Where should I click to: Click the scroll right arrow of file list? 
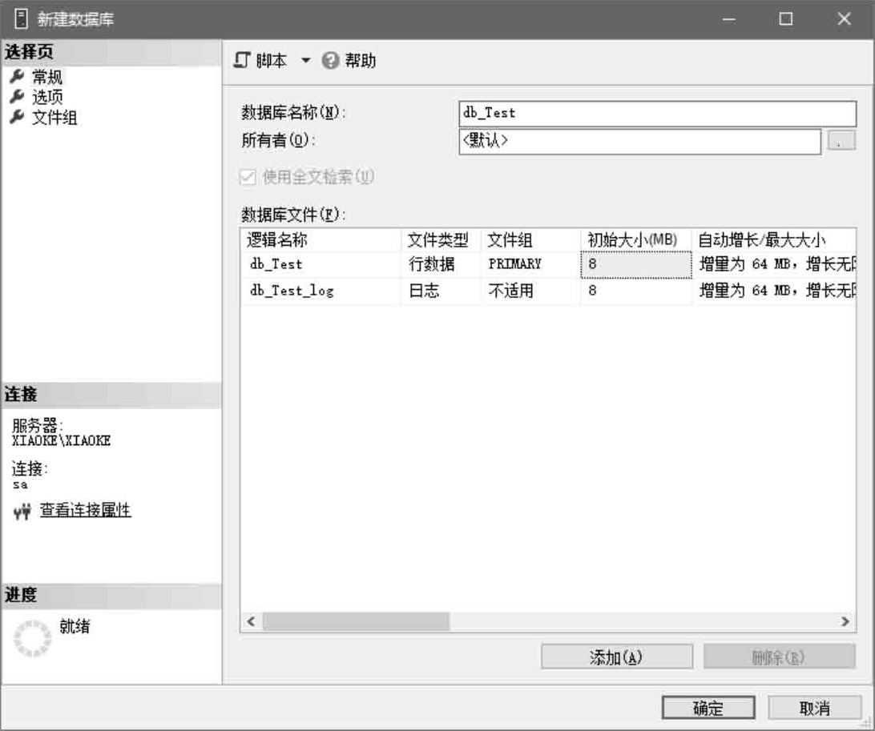coord(844,621)
